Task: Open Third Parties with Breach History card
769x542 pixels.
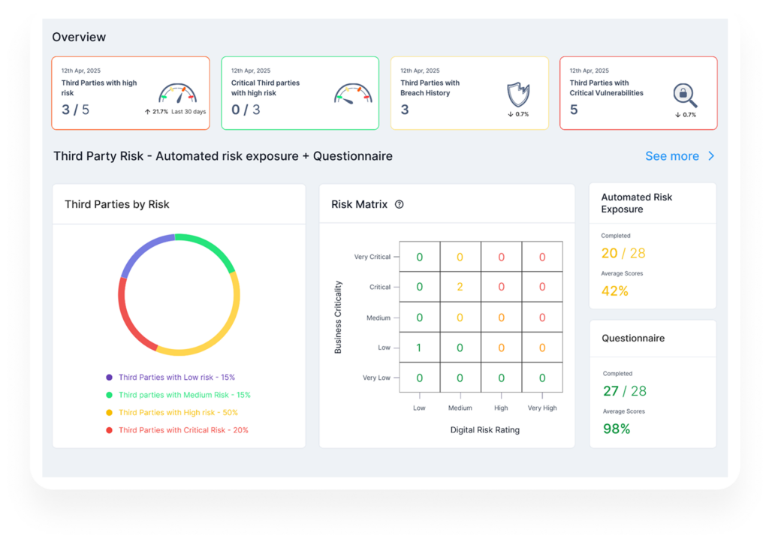Action: click(469, 93)
